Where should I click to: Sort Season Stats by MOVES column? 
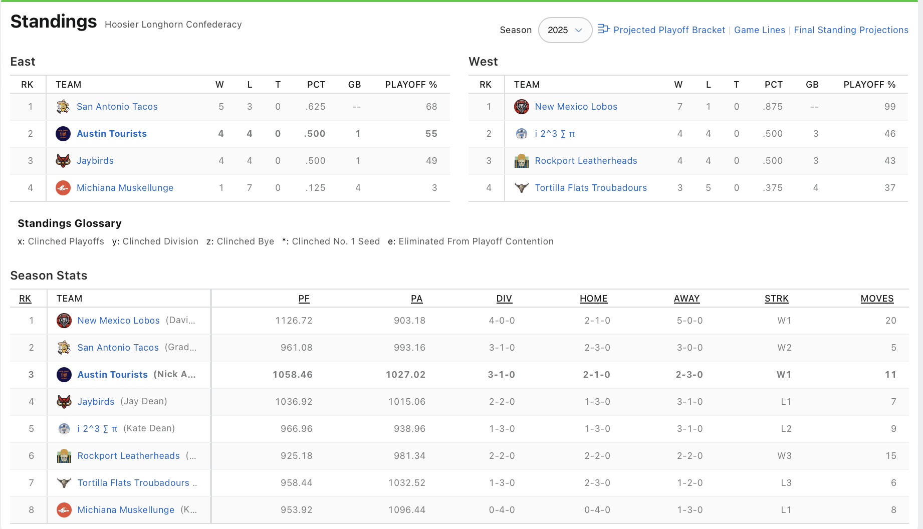877,299
